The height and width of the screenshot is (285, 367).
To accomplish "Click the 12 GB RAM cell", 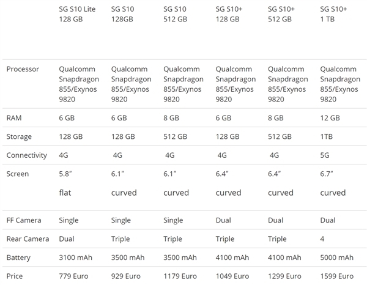I will tap(330, 117).
